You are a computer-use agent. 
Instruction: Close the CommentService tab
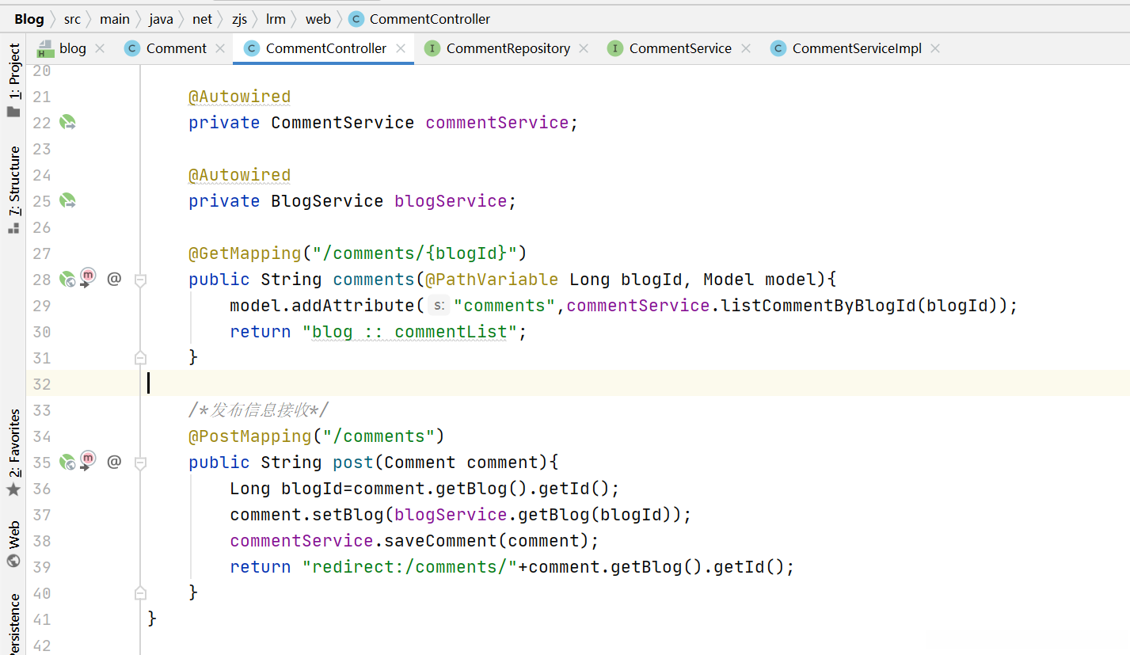coord(745,48)
